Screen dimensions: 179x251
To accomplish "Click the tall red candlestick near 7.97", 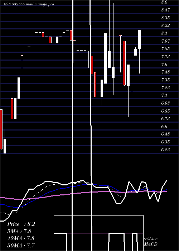I will coord(124,63).
